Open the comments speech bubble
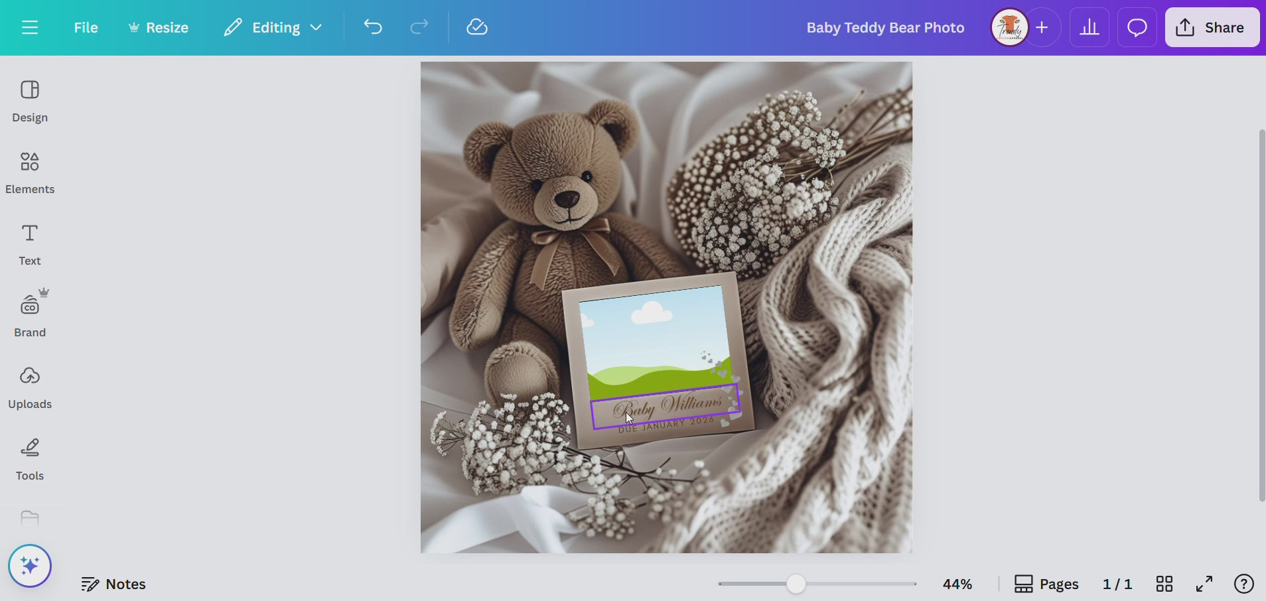This screenshot has width=1266, height=601. [1137, 27]
